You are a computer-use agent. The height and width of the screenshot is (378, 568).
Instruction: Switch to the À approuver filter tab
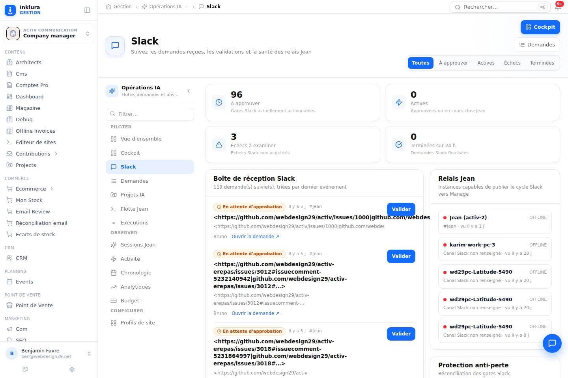coord(453,63)
